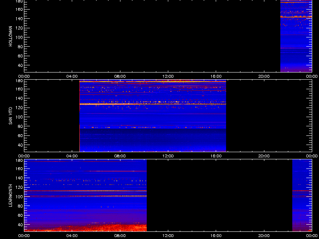Image resolution: width=319 pixels, height=239 pixels.
Task: Click the 40 frequency label on San Vito axis
Action: [21, 145]
